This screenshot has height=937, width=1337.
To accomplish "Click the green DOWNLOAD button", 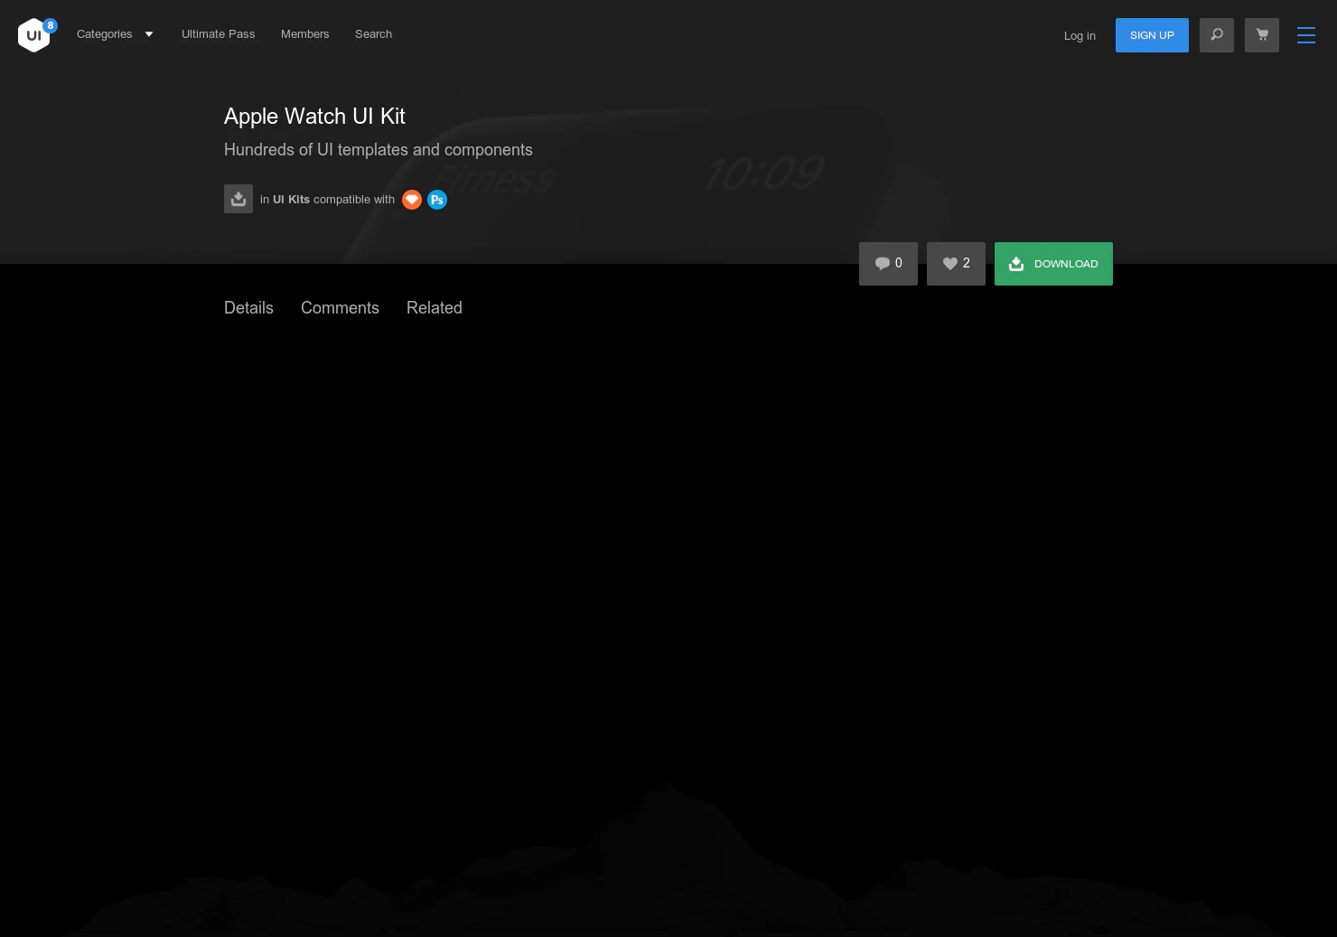I will coord(1053,263).
